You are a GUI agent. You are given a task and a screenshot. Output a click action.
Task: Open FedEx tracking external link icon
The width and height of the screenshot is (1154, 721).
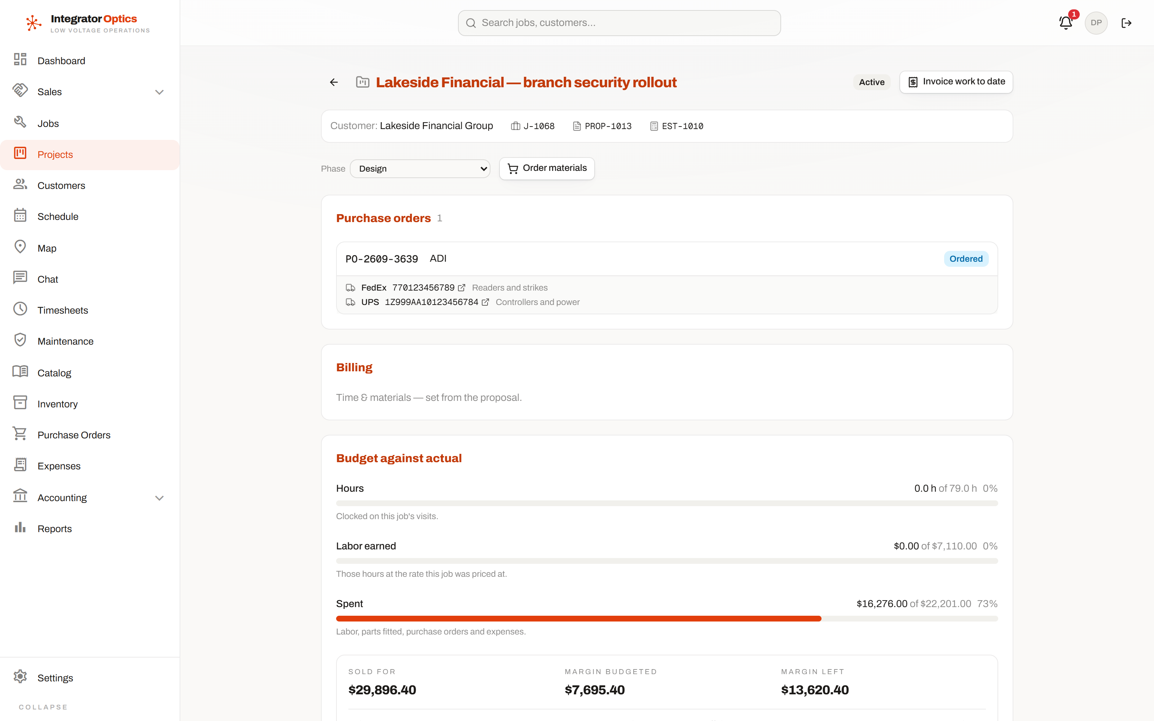[462, 288]
